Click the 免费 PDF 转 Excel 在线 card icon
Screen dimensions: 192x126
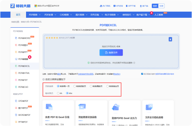(x=49, y=107)
